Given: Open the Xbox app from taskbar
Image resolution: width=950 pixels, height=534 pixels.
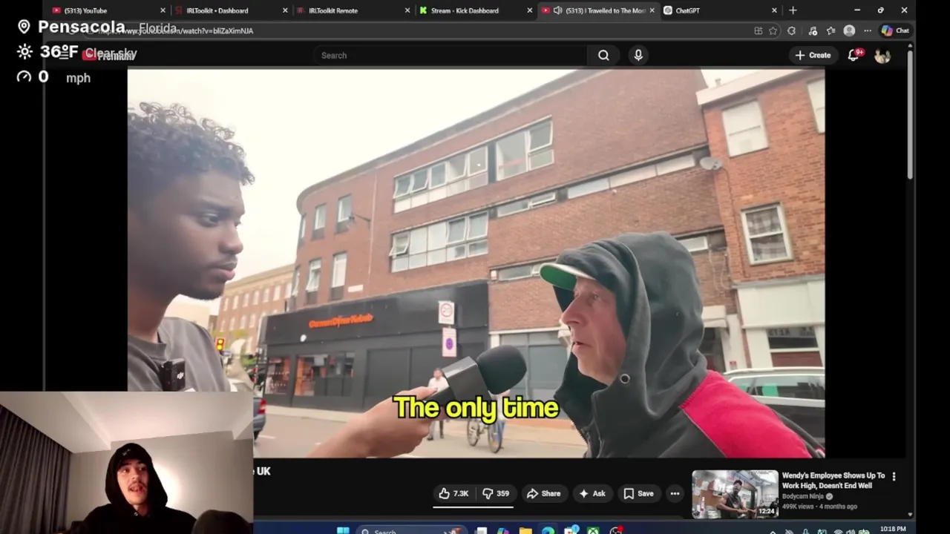Looking at the screenshot, I should click(593, 531).
